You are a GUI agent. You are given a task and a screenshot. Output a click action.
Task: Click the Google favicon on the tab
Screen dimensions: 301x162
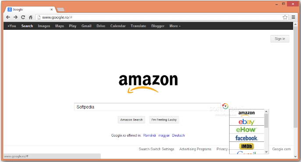coord(10,9)
